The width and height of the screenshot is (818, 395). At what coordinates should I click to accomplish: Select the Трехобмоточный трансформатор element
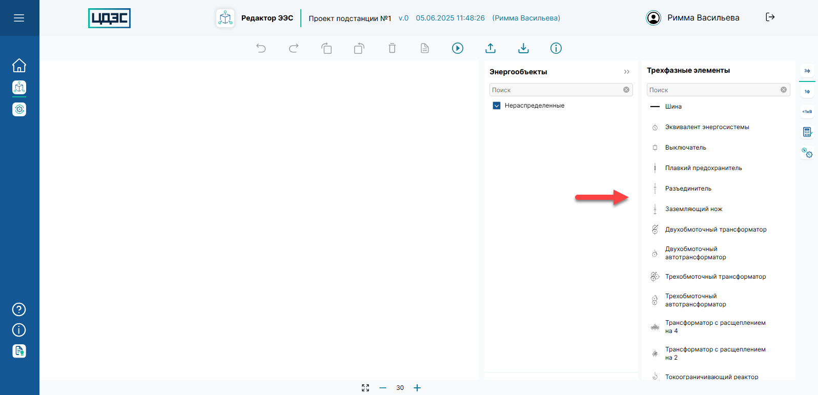pos(715,277)
